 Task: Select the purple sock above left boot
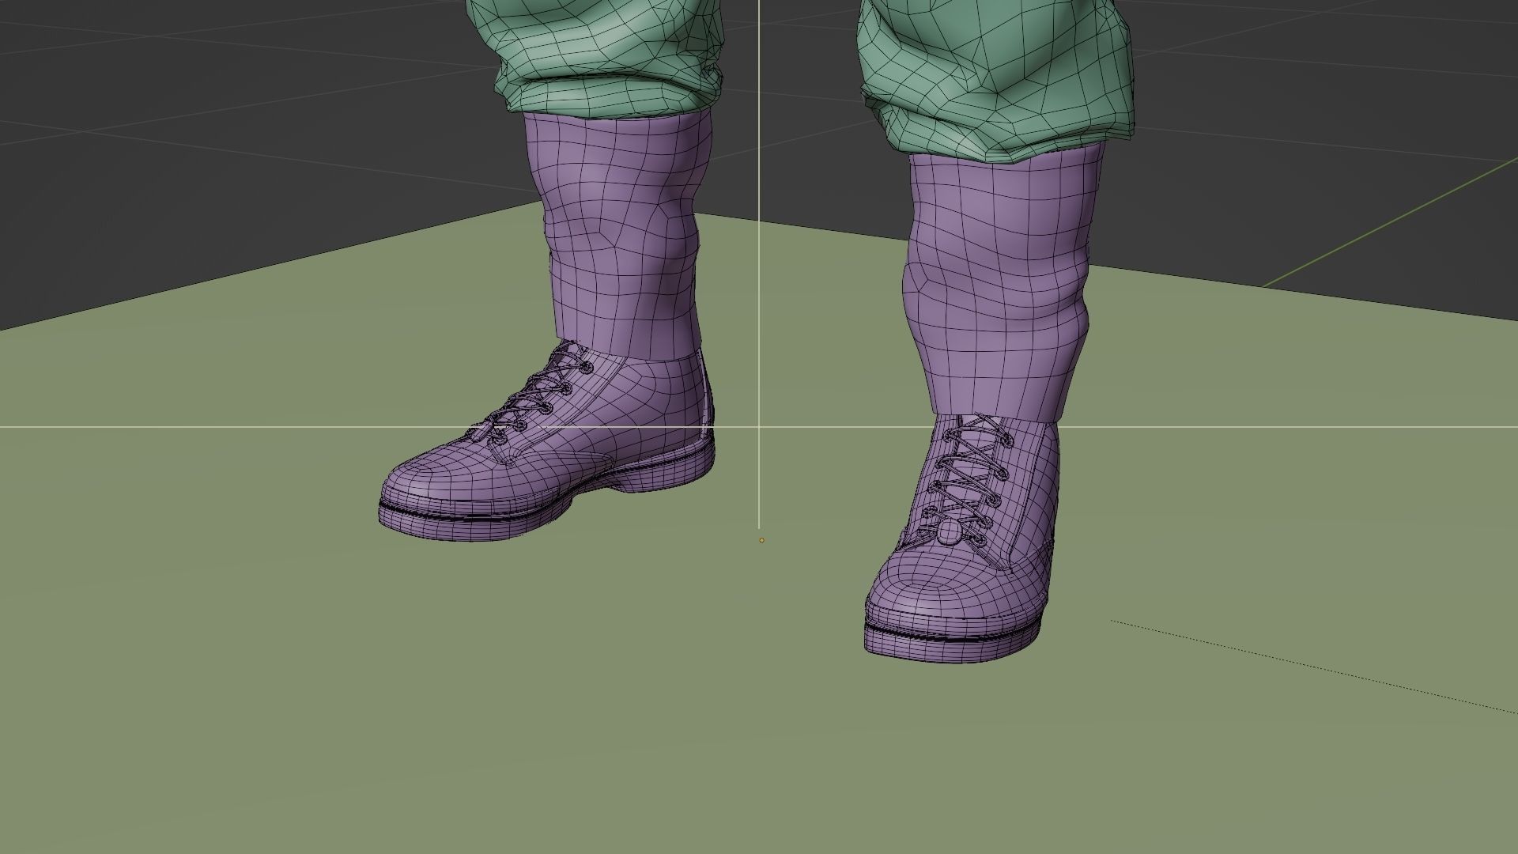(x=621, y=229)
